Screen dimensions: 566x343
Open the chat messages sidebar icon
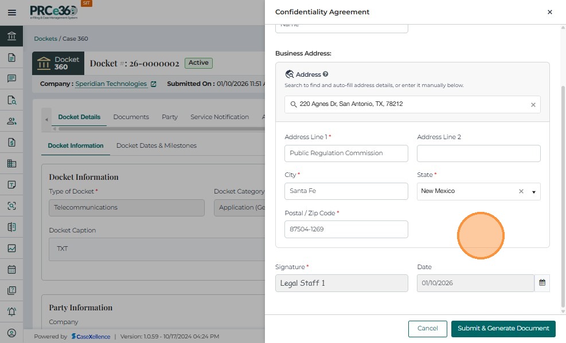coord(11,78)
